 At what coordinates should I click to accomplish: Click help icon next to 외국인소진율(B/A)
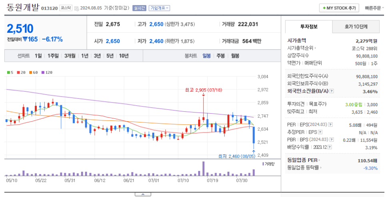point(332,91)
